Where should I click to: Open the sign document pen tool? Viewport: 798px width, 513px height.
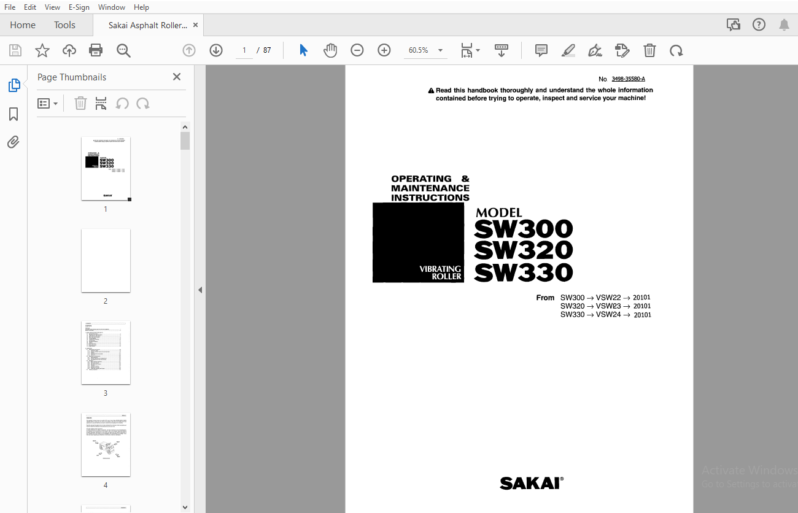[x=595, y=50]
